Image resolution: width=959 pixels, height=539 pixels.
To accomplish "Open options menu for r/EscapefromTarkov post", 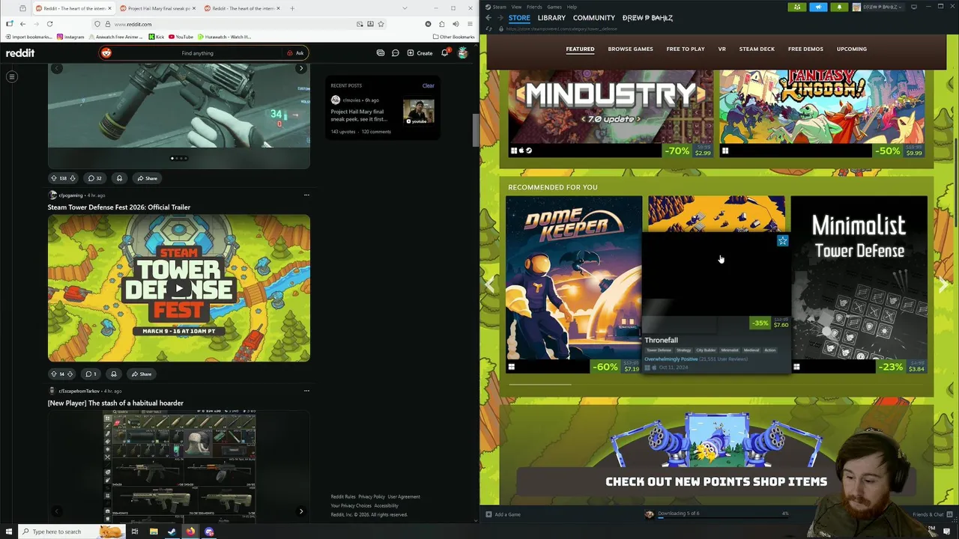I will tap(306, 391).
